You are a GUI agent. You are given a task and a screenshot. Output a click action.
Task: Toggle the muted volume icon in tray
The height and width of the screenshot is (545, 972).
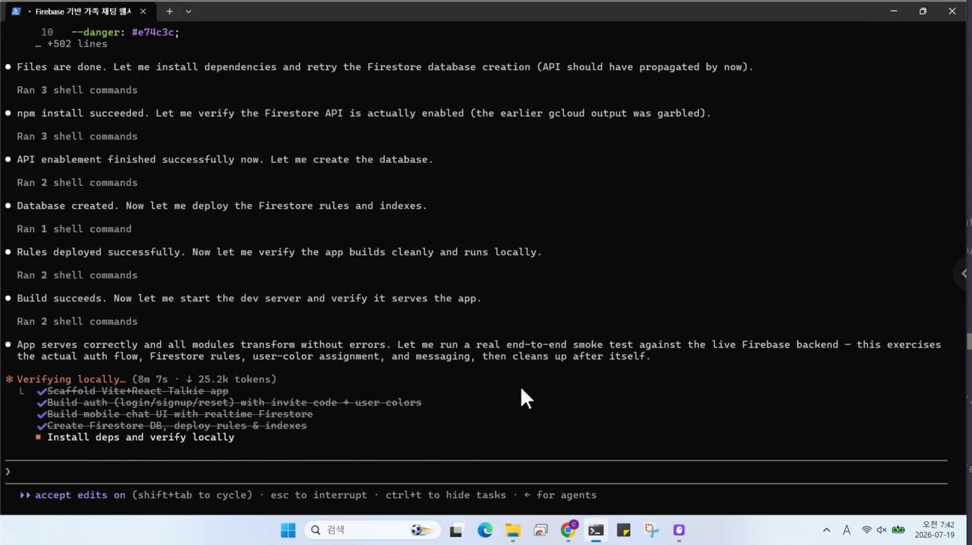pyautogui.click(x=882, y=530)
